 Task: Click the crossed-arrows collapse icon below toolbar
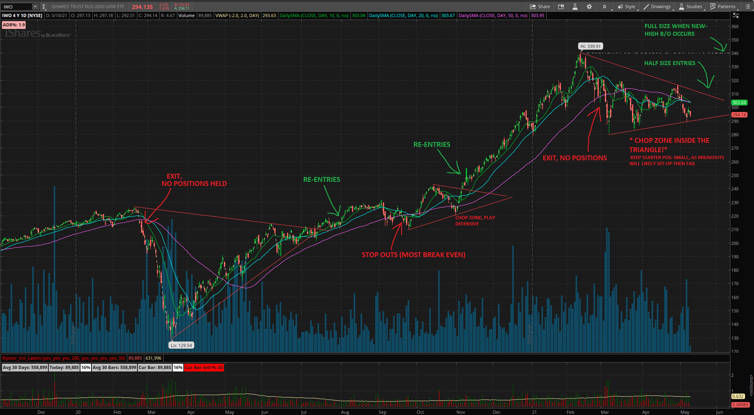[x=736, y=15]
